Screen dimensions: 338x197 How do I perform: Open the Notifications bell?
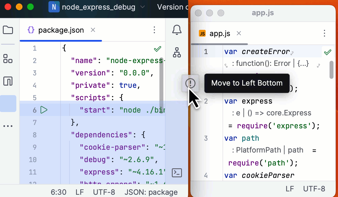[177, 30]
